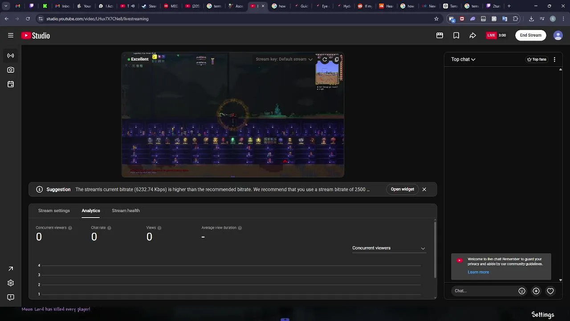Click info help icon next to Concurrent viewers

pos(70,228)
